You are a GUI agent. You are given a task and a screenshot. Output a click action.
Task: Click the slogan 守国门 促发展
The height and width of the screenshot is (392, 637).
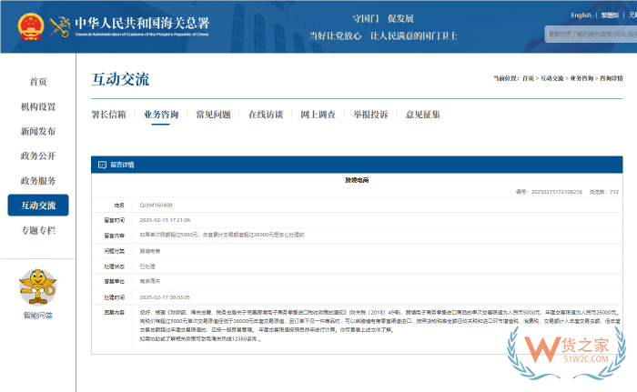pyautogui.click(x=383, y=19)
